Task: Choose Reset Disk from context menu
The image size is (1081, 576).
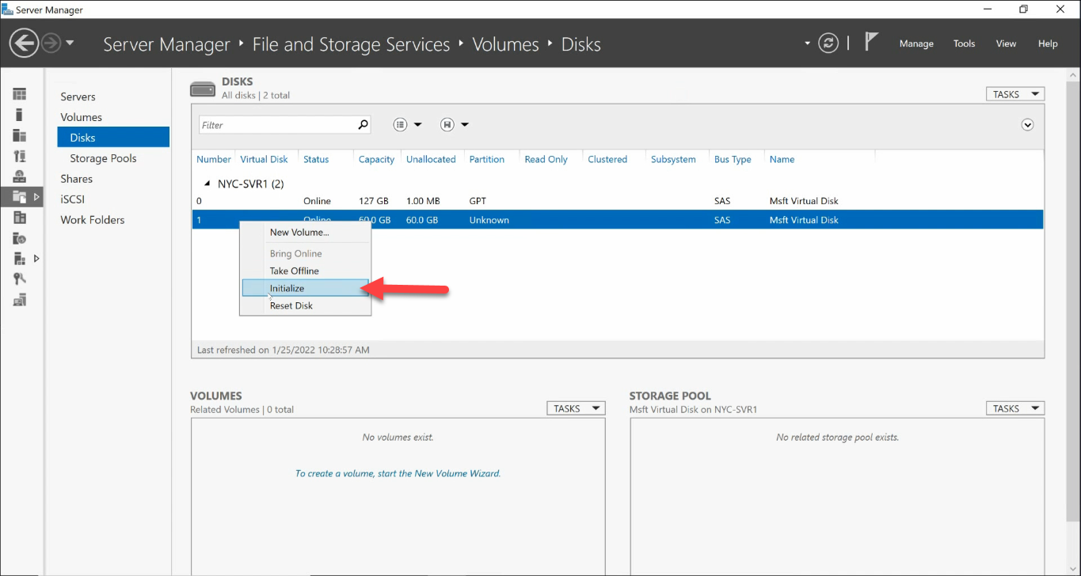Action: pos(305,305)
